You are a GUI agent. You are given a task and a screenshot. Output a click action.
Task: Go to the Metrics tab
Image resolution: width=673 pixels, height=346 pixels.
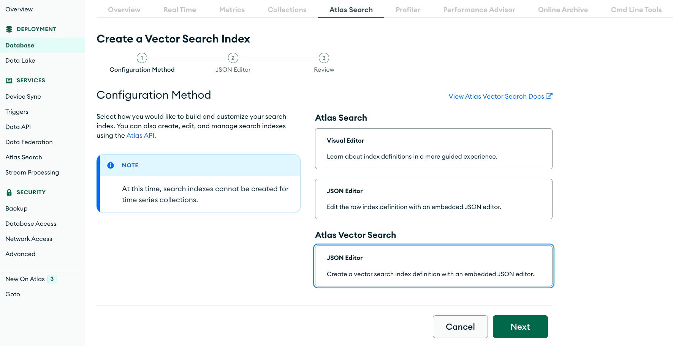tap(232, 10)
